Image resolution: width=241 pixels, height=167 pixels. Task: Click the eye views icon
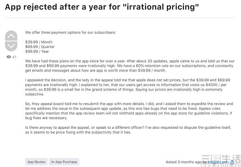(x=9, y=57)
